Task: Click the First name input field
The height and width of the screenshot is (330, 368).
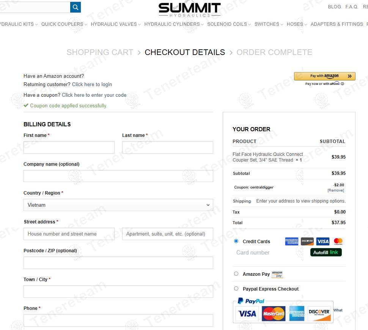Action: [x=69, y=148]
